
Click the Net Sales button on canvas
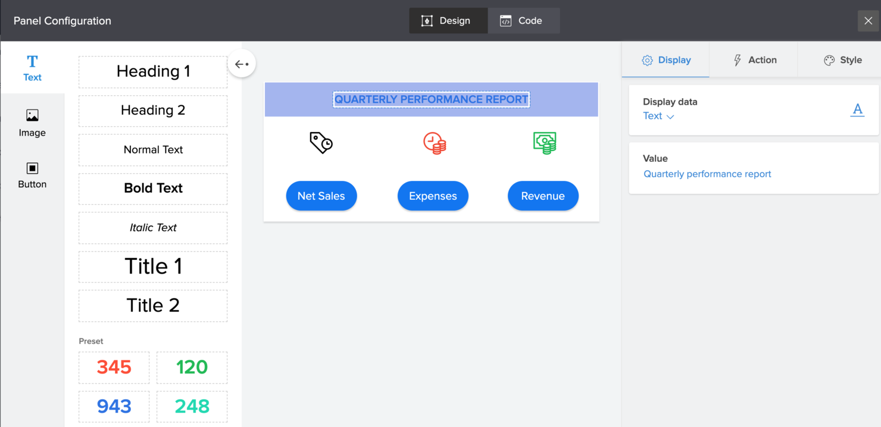click(x=321, y=196)
